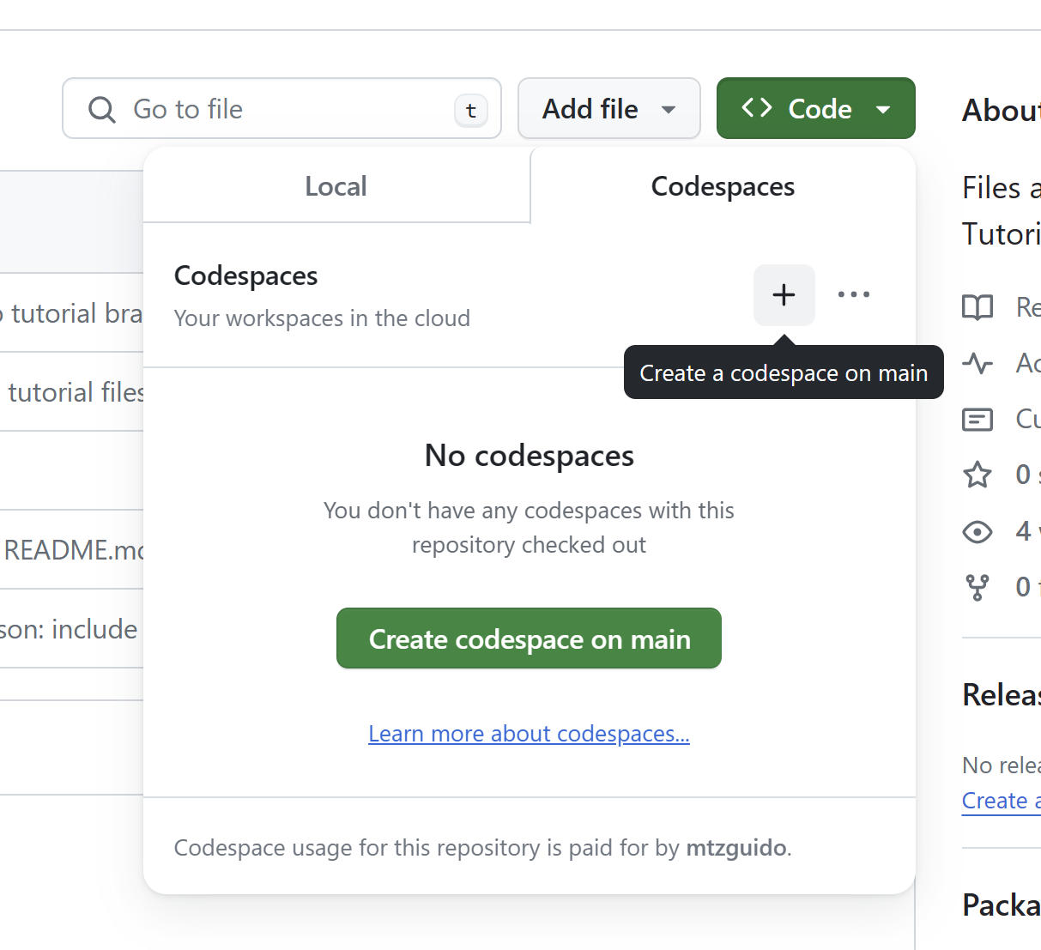This screenshot has height=950, width=1041.
Task: Click the search magnifier icon
Action: point(102,110)
